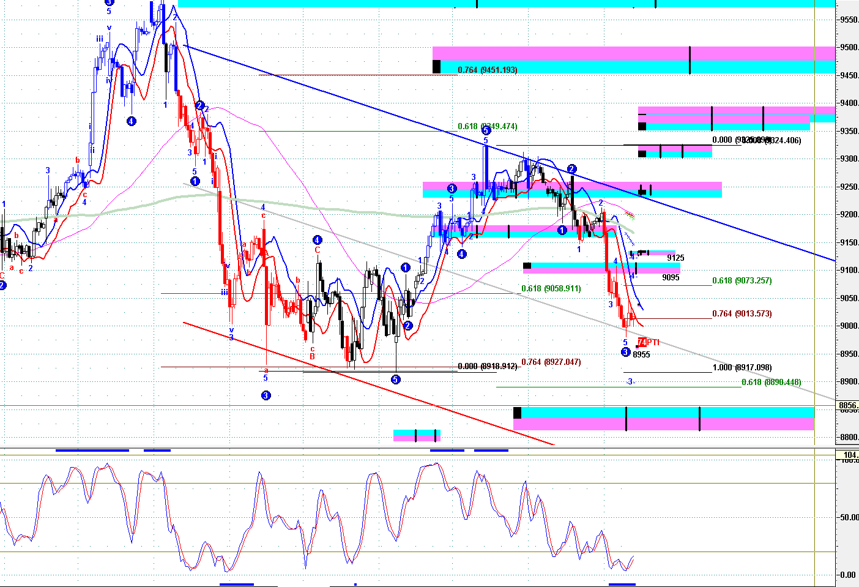This screenshot has height=587, width=859.
Task: Click the 0.618 (9349.474) Fibonacci label
Action: coord(487,126)
